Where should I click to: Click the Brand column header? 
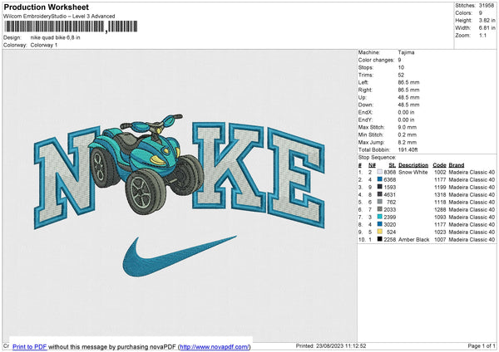[x=457, y=164]
